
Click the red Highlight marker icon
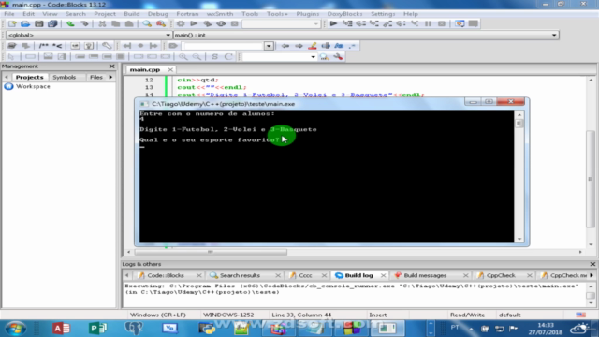click(x=312, y=46)
